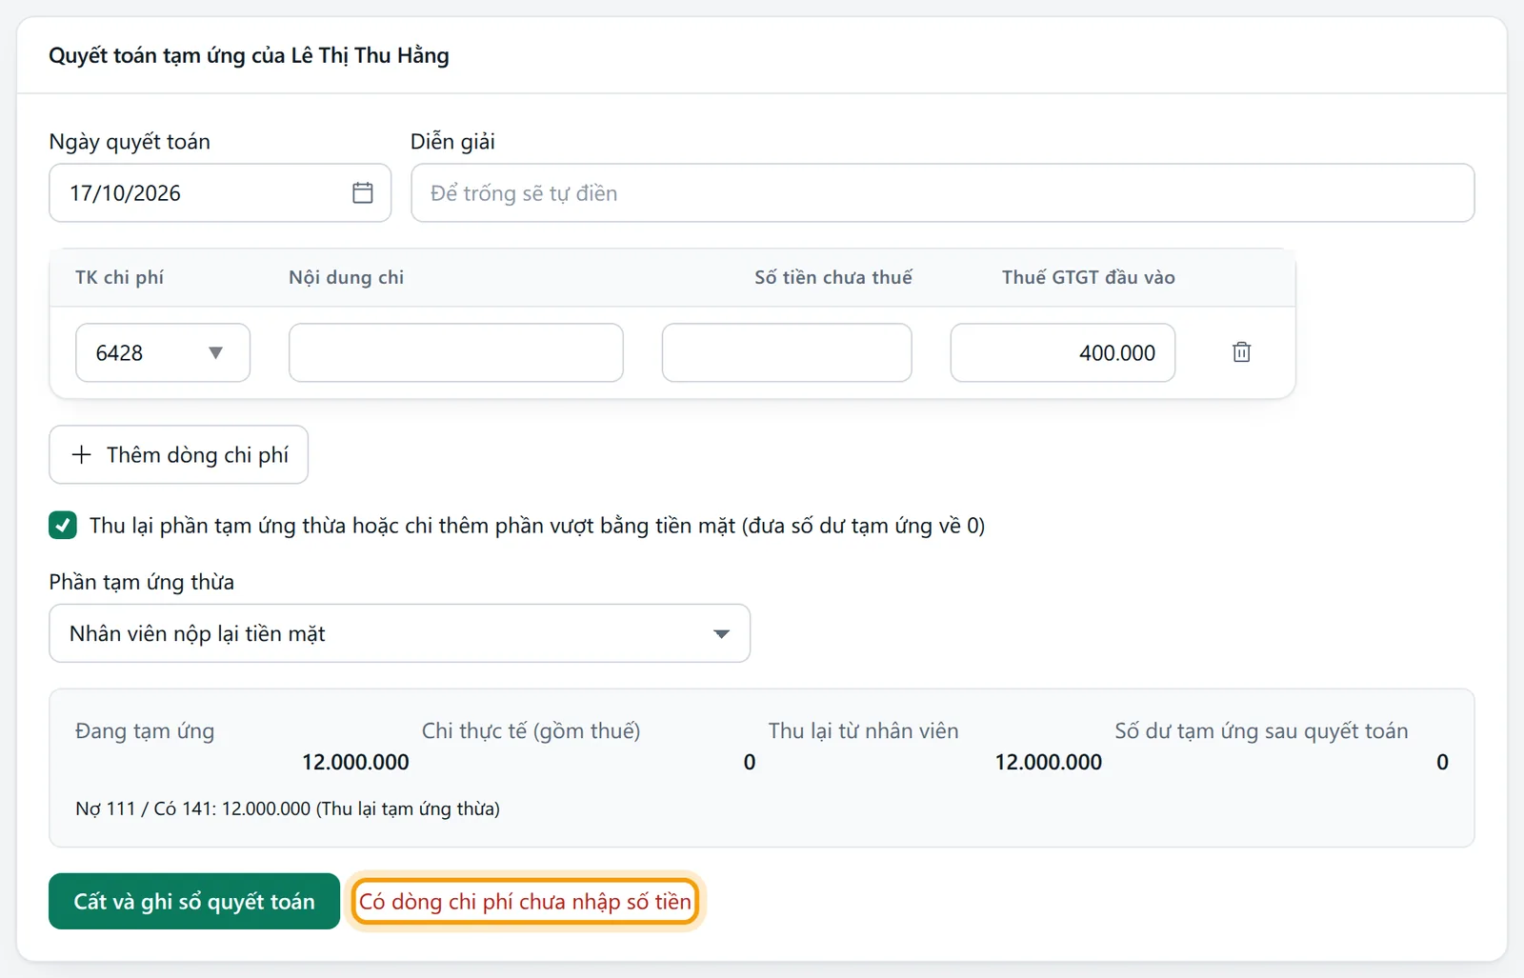
Task: Click the Ngày quyết toán label
Action: [x=130, y=141]
